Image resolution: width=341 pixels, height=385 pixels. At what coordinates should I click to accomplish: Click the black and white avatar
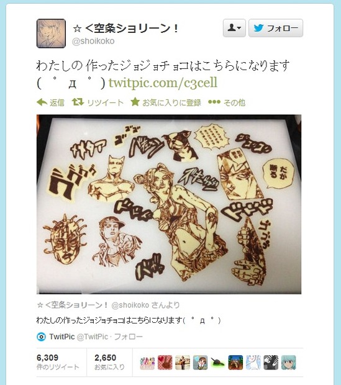pyautogui.click(x=271, y=363)
